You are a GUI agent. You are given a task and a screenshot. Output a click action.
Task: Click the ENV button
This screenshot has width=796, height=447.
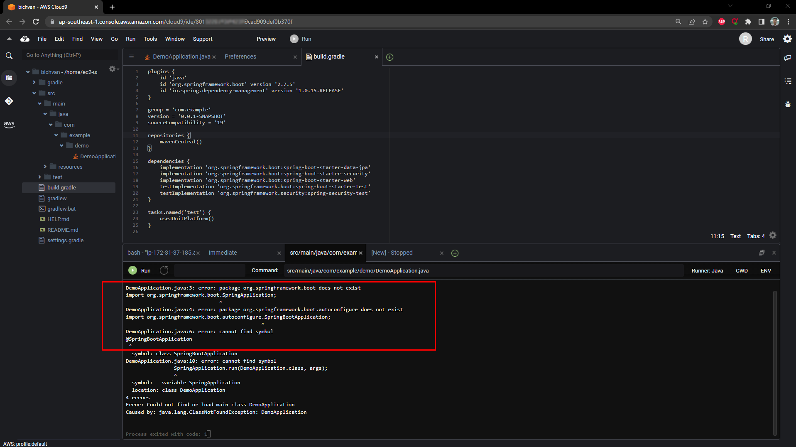tap(766, 270)
